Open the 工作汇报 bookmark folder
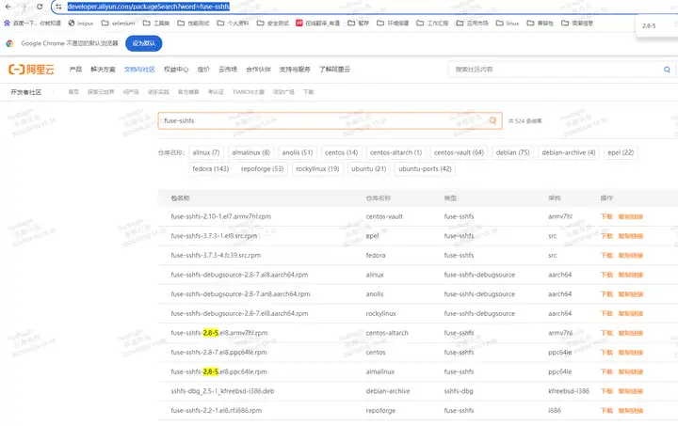Image resolution: width=678 pixels, height=426 pixels. (x=432, y=24)
